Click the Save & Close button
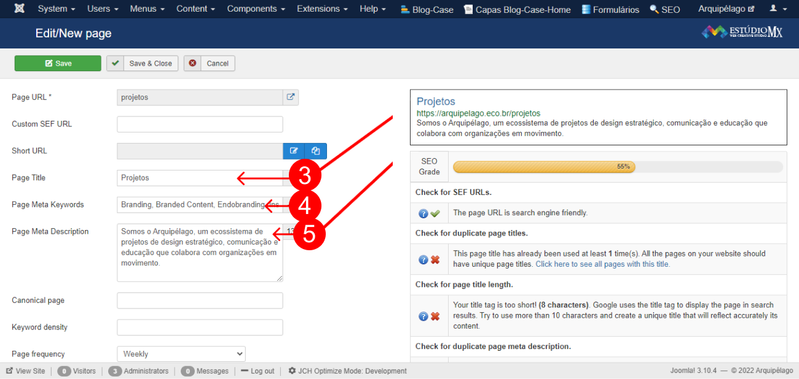The height and width of the screenshot is (379, 799). pyautogui.click(x=143, y=63)
